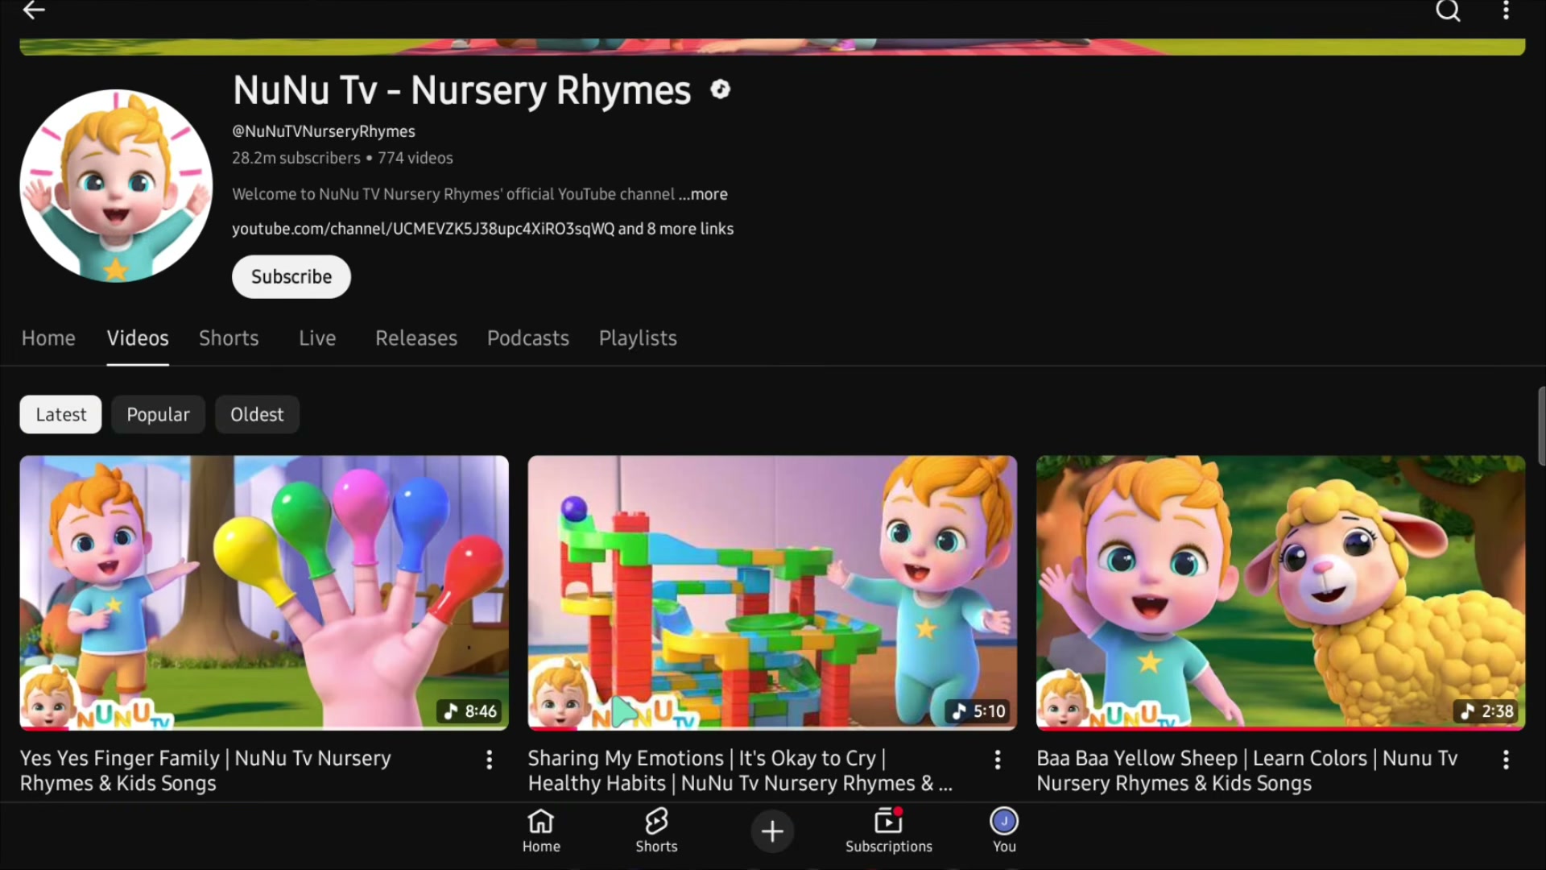
Task: Open the Yes Yes Finger Family video title
Action: click(x=205, y=771)
